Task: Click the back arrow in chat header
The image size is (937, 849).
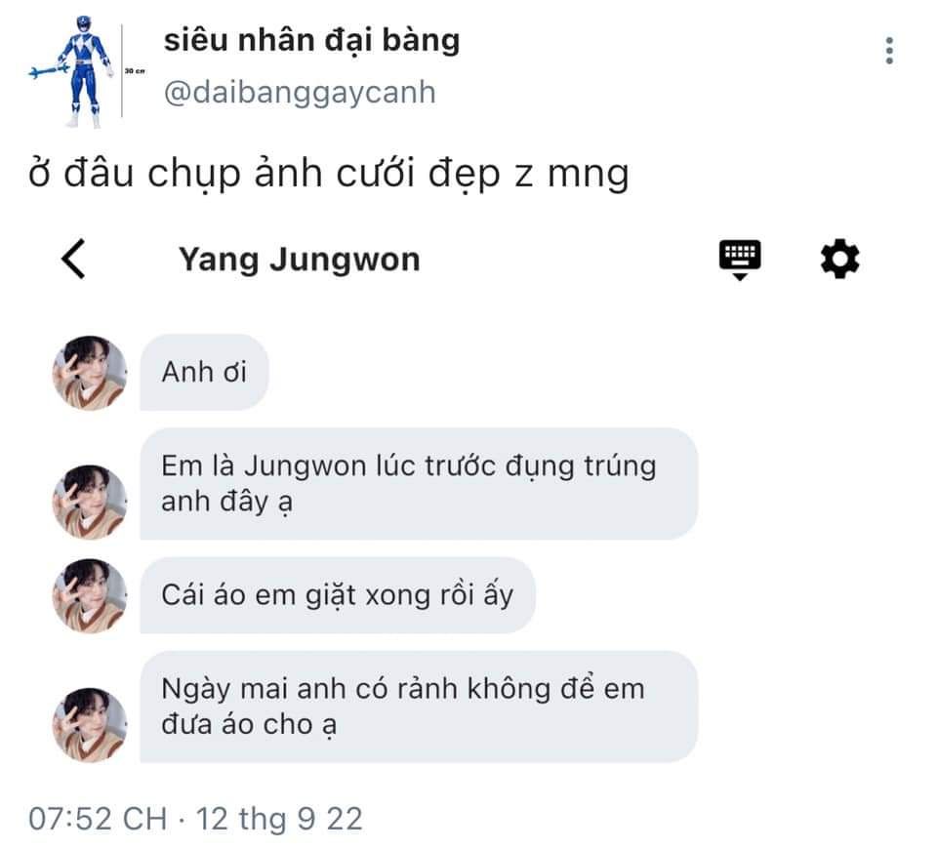Action: pyautogui.click(x=73, y=259)
